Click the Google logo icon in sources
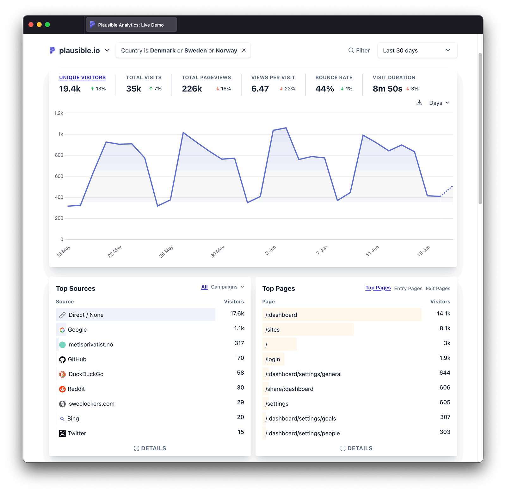The height and width of the screenshot is (493, 506). coord(62,330)
